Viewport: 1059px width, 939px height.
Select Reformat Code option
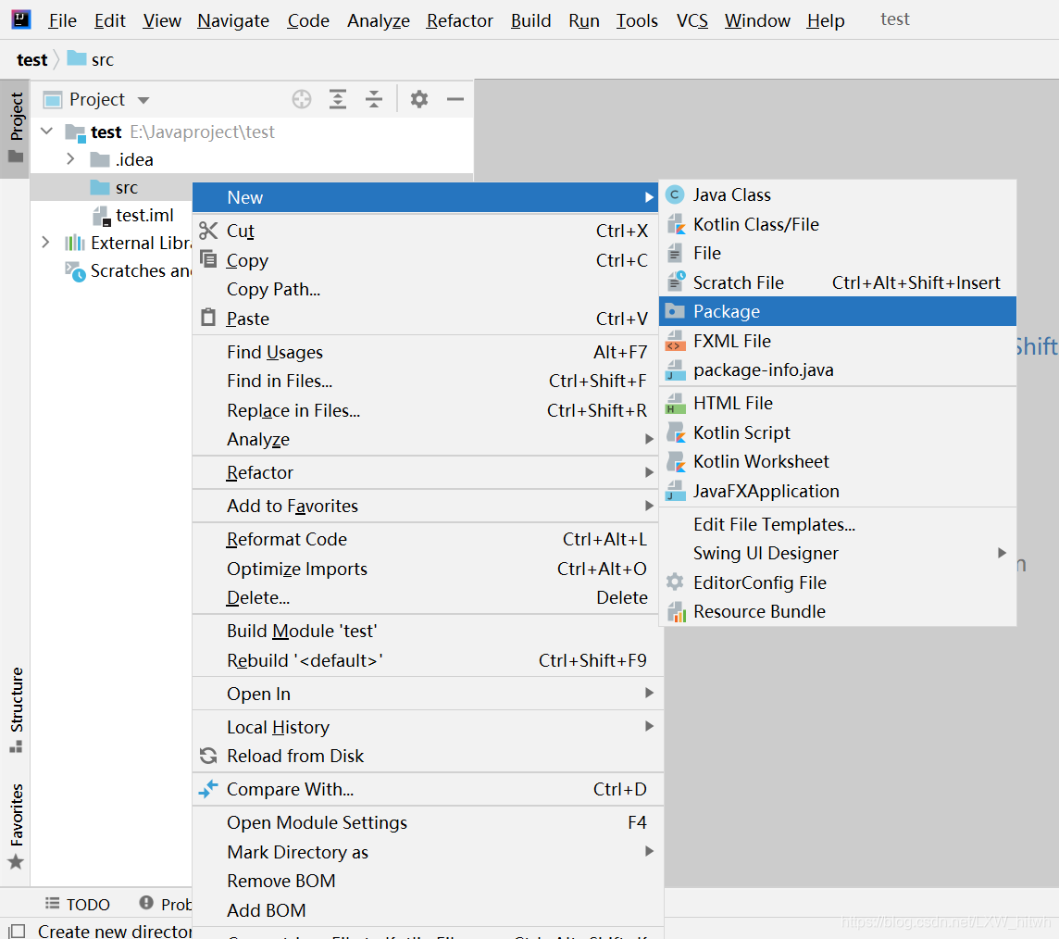[x=427, y=539]
